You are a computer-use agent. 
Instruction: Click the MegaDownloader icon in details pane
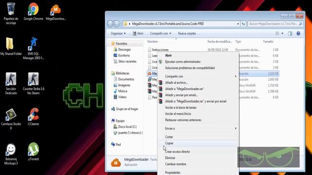[116, 162]
